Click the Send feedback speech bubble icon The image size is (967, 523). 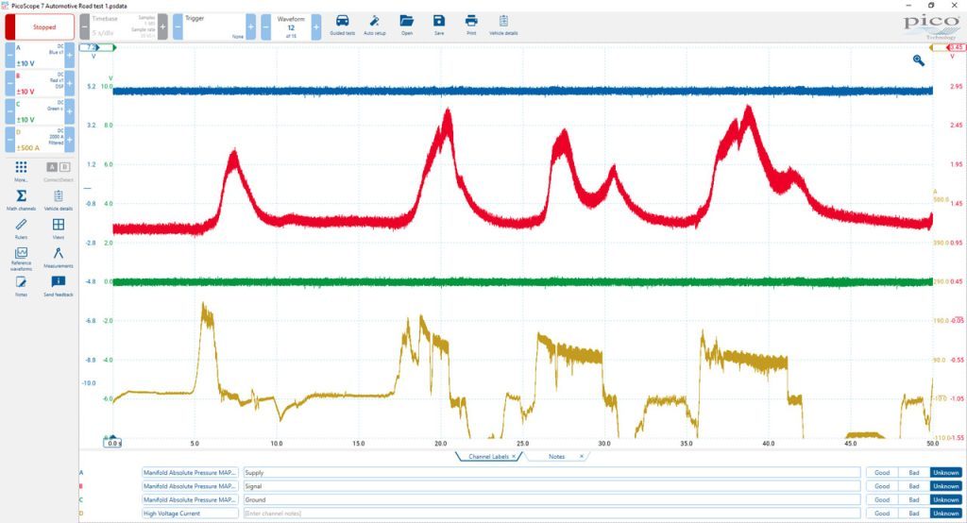pos(59,285)
